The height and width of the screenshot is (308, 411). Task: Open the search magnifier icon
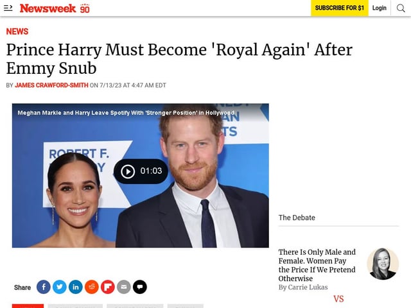coord(401,8)
